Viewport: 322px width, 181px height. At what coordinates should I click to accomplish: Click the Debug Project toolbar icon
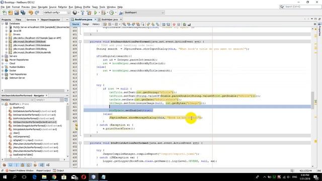pos(104,13)
